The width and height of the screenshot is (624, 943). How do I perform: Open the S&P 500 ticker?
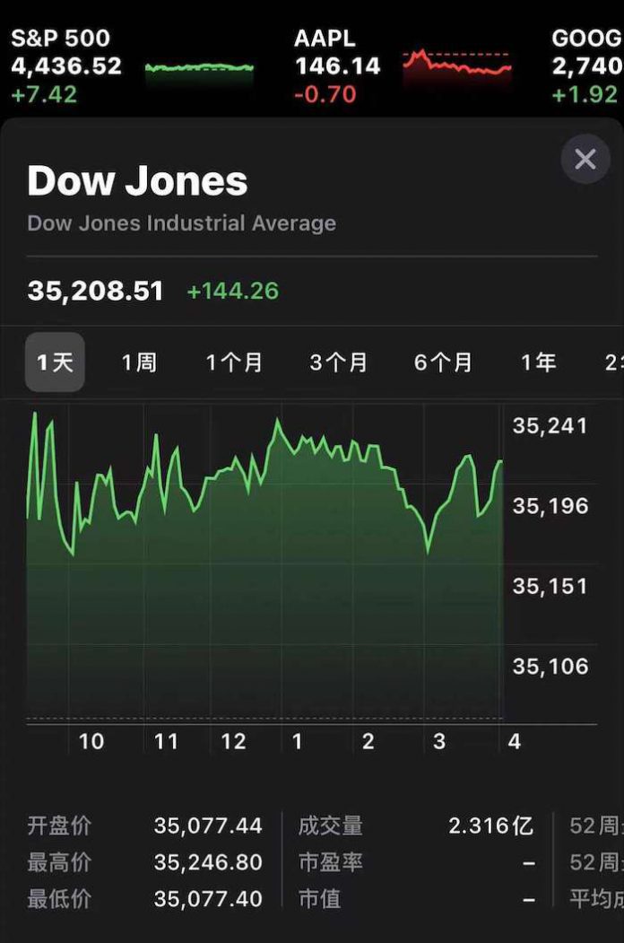point(66,66)
